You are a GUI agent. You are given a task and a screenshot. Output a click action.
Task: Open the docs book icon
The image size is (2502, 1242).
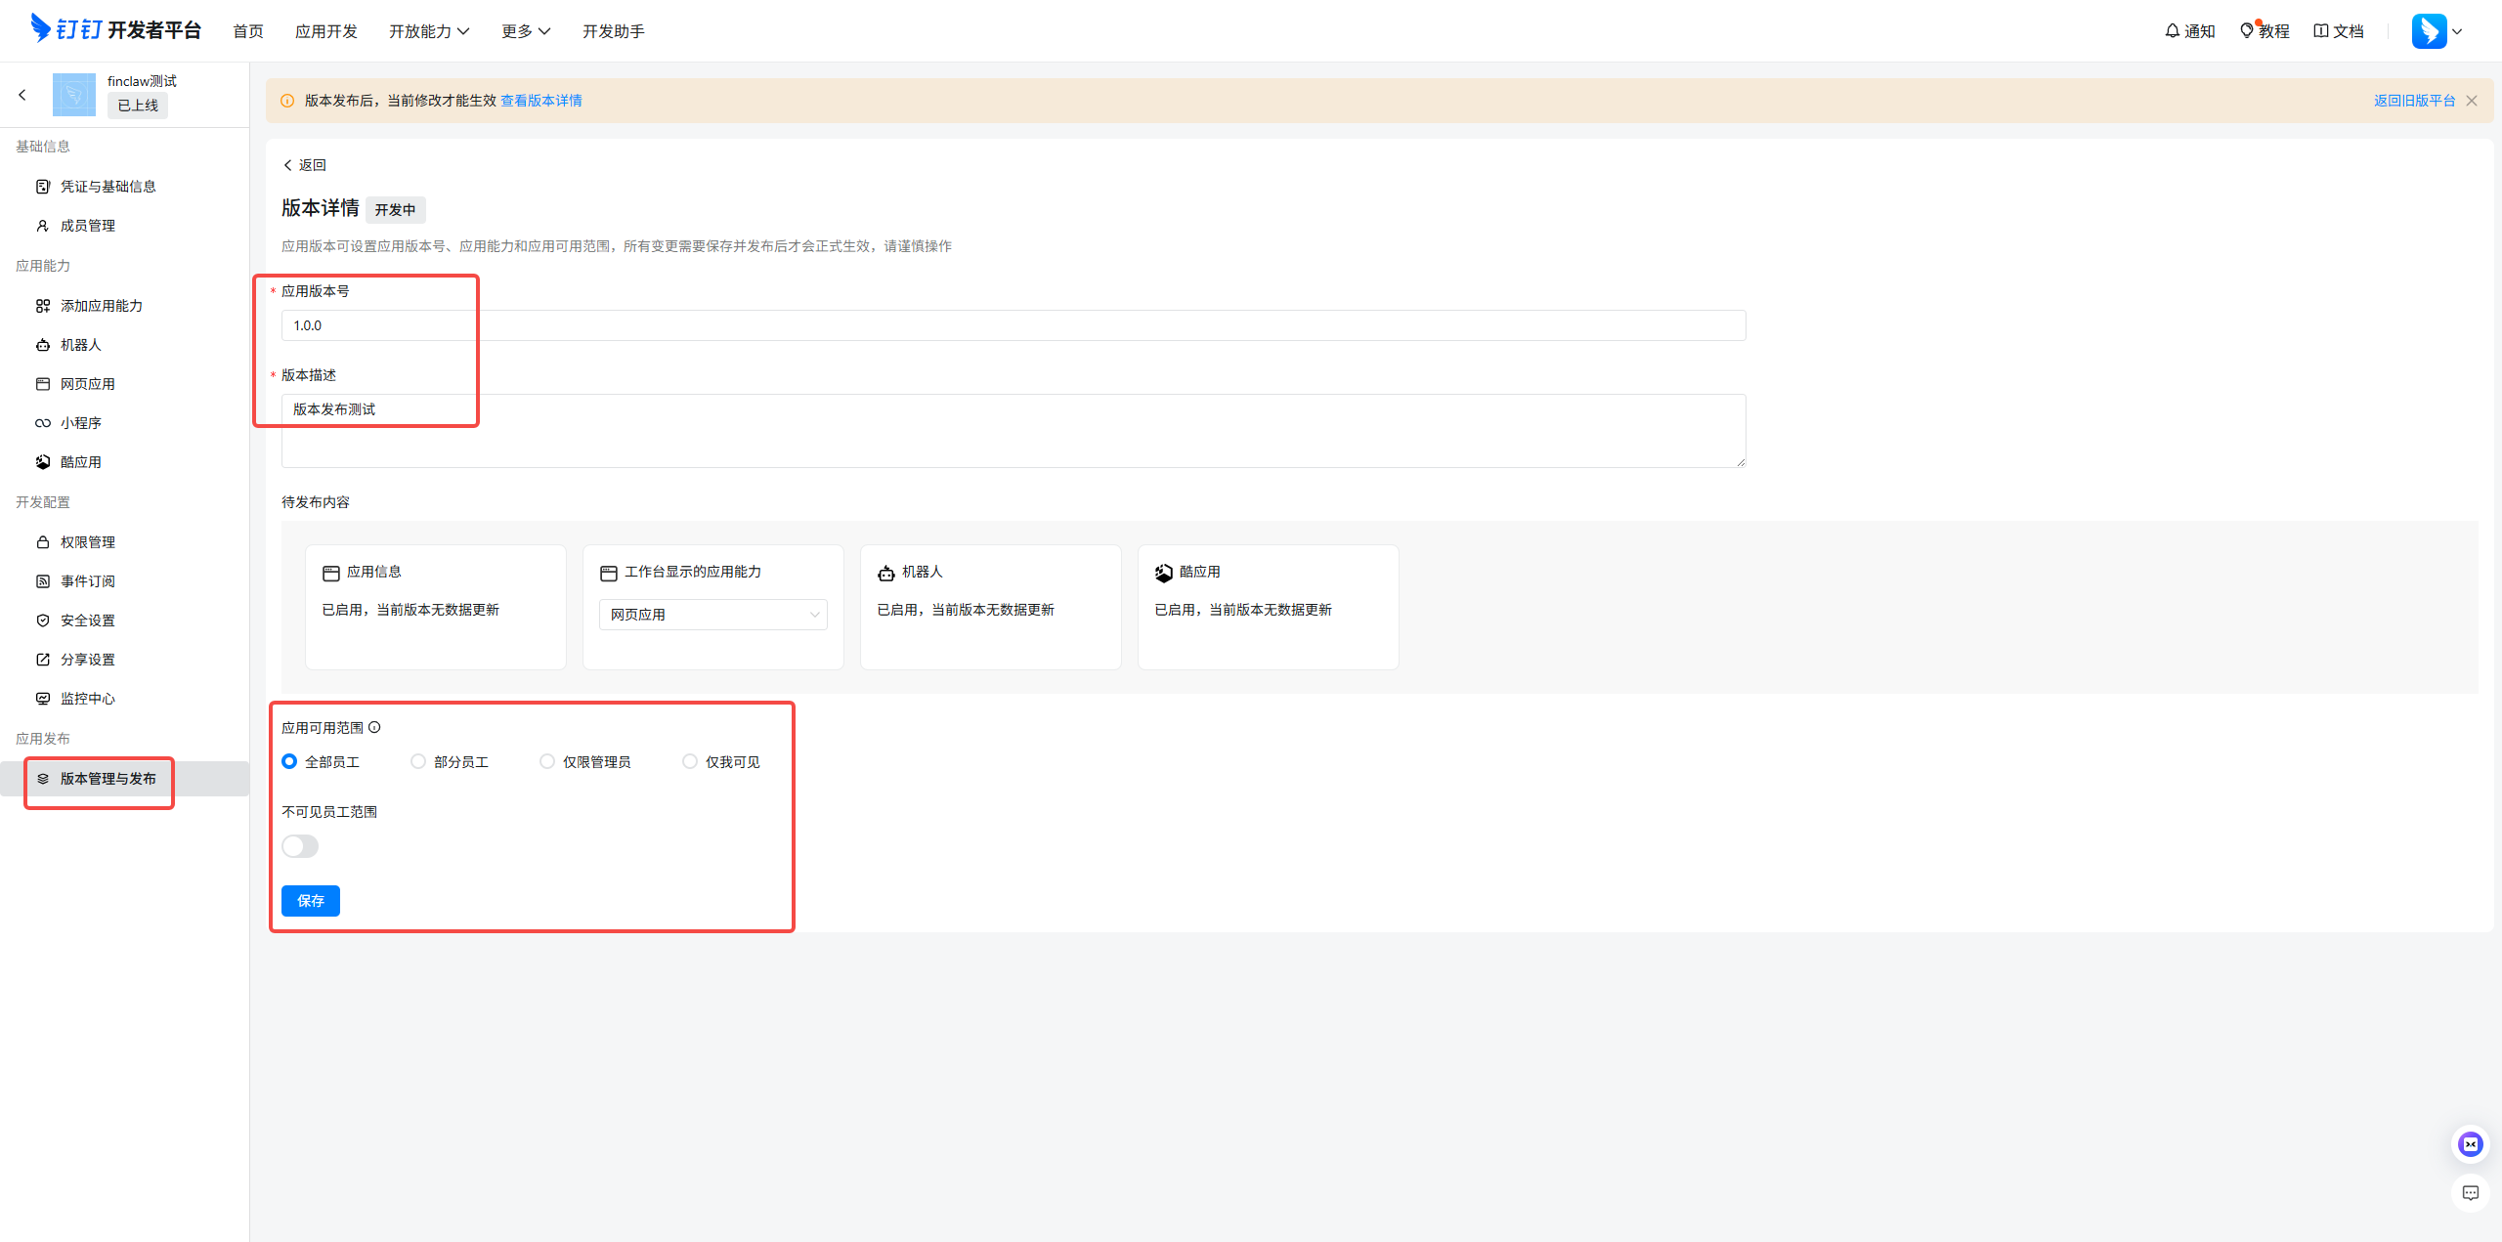coord(2321,31)
